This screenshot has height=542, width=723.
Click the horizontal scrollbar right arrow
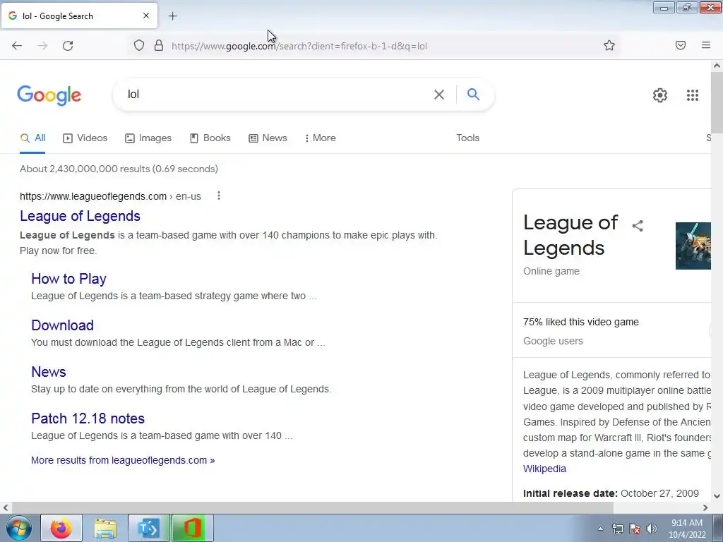coord(705,507)
